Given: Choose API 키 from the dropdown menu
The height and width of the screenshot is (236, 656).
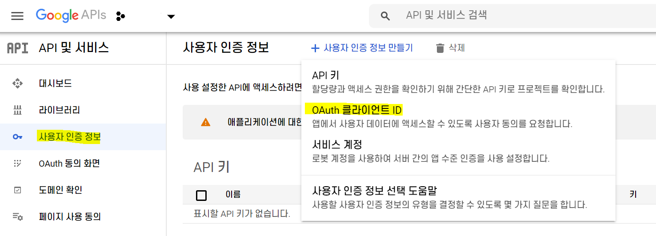Looking at the screenshot, I should (458, 82).
